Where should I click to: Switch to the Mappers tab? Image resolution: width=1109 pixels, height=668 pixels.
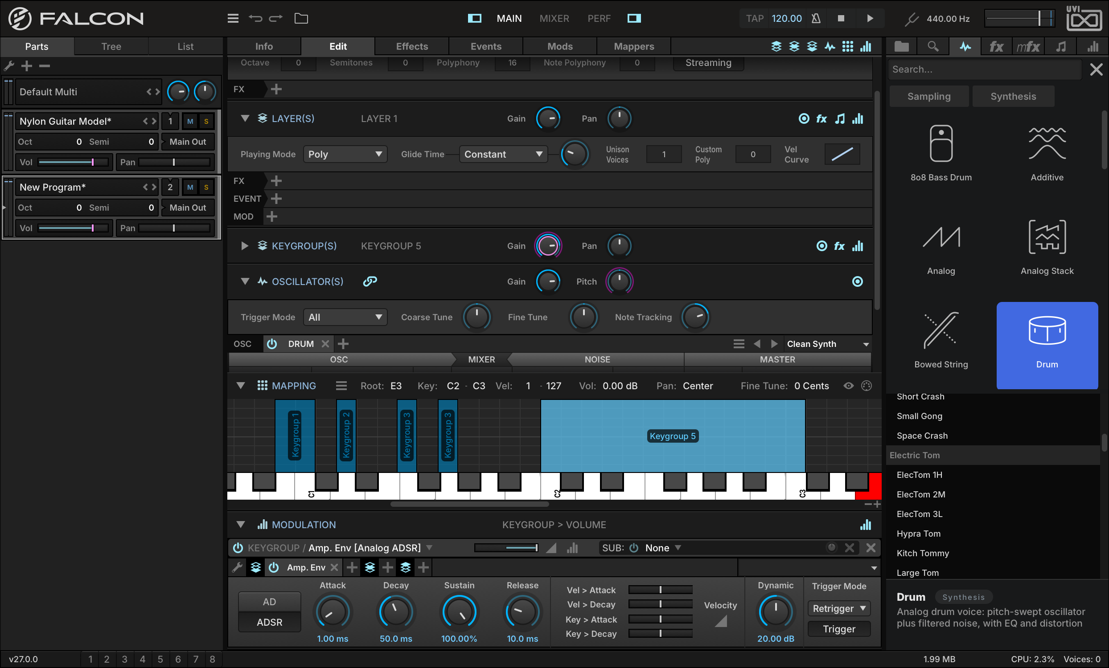[x=634, y=46]
